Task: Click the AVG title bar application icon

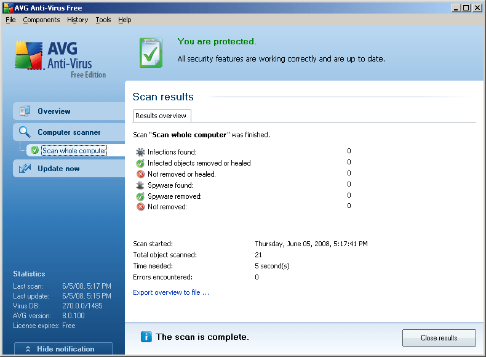Action: (x=8, y=8)
